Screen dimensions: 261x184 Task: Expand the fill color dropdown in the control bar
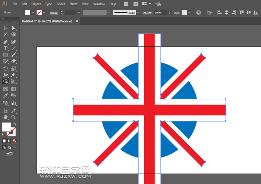[33, 12]
